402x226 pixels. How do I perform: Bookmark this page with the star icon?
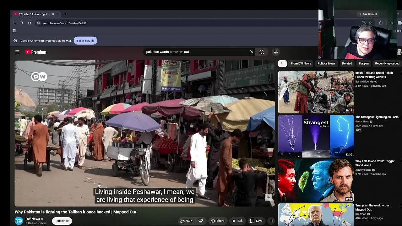(370, 23)
